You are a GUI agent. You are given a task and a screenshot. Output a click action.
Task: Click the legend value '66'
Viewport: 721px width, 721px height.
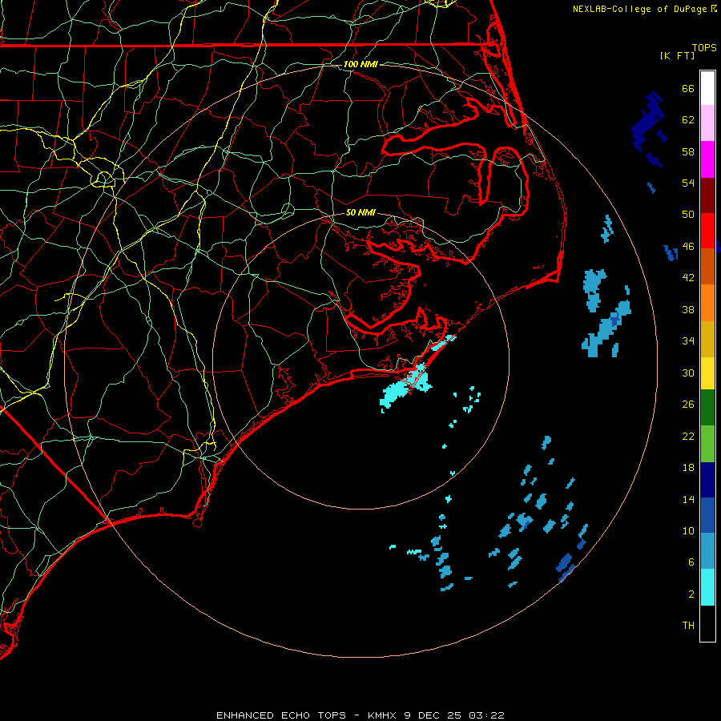(x=688, y=89)
